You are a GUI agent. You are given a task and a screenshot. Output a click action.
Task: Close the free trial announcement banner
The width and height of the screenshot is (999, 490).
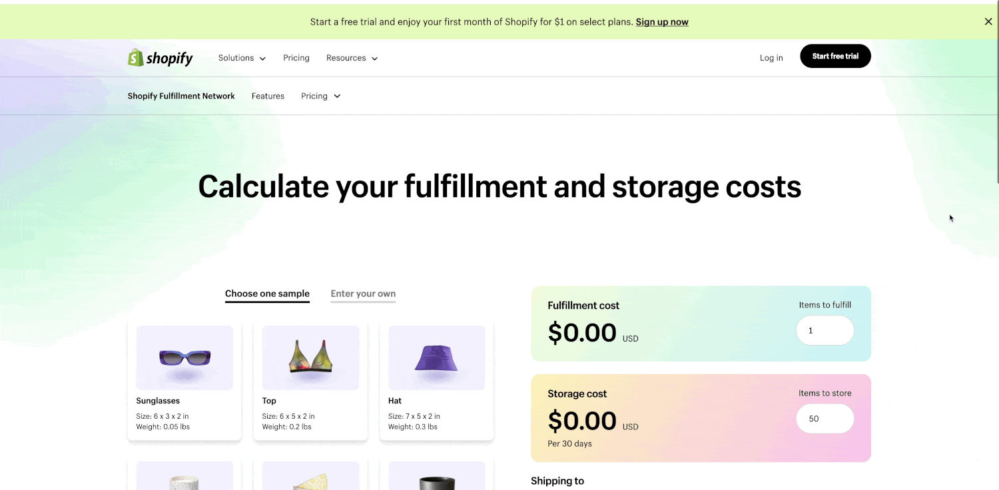click(x=988, y=21)
